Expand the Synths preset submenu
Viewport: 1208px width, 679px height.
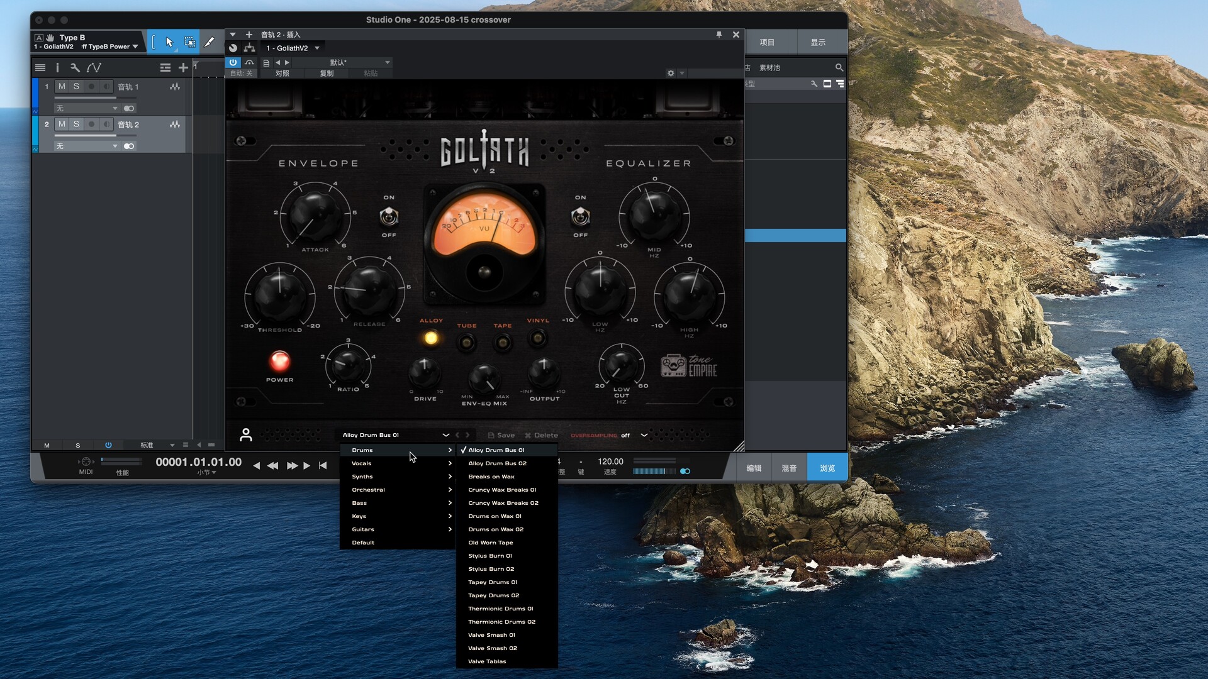398,477
